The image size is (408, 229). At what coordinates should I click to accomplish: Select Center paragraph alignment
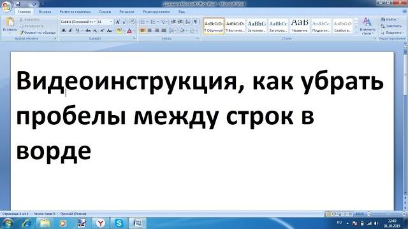(150, 31)
